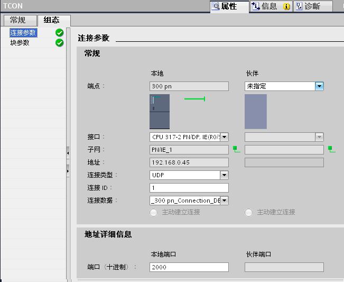344x282 pixels.
Task: Click the partner 子网 field
Action: pyautogui.click(x=284, y=150)
